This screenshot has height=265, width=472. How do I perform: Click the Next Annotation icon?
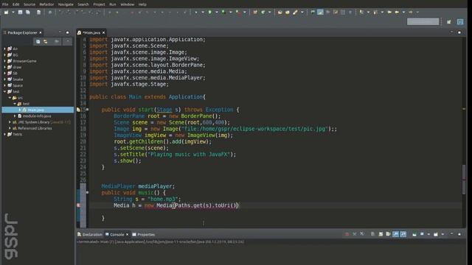tap(361, 12)
